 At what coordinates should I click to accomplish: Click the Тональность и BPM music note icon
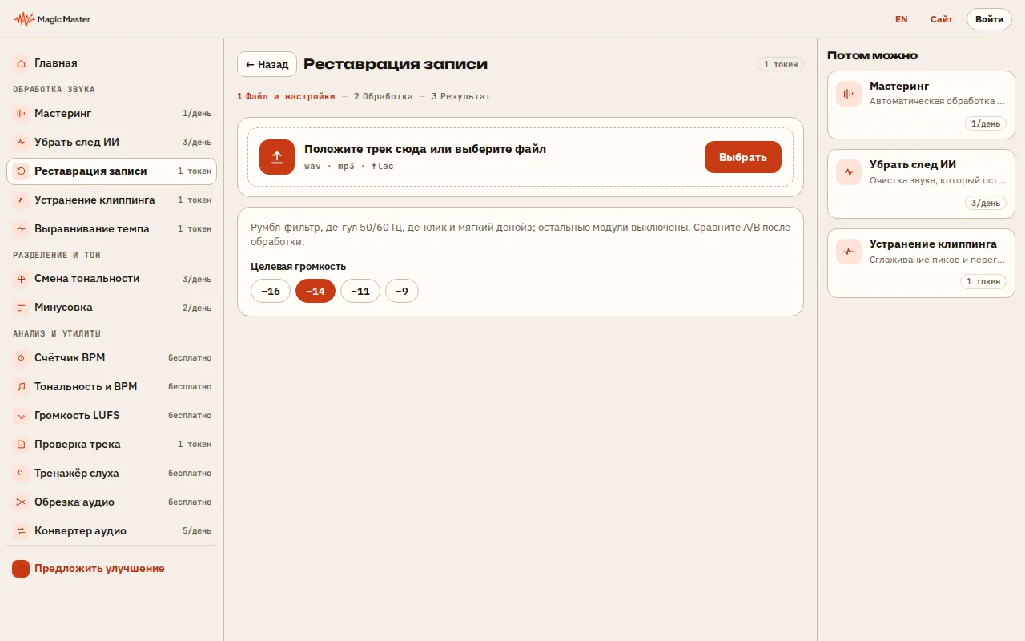point(21,386)
